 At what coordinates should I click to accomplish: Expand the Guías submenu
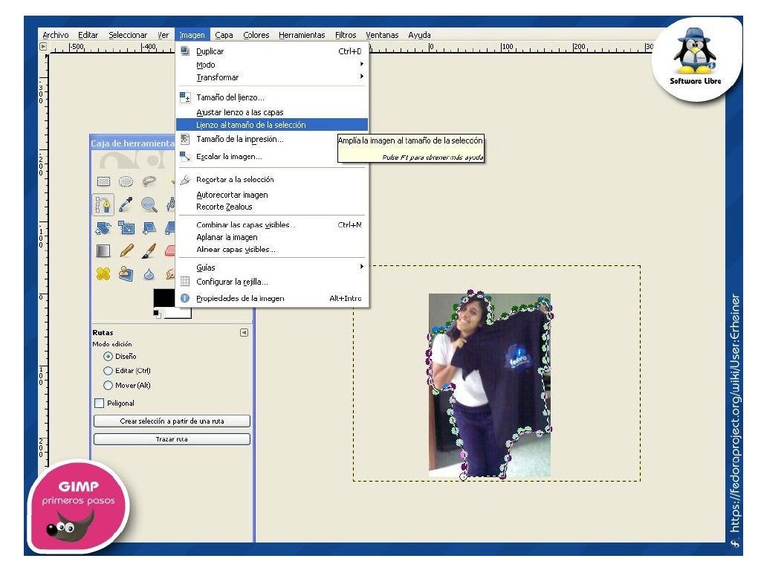tap(206, 268)
